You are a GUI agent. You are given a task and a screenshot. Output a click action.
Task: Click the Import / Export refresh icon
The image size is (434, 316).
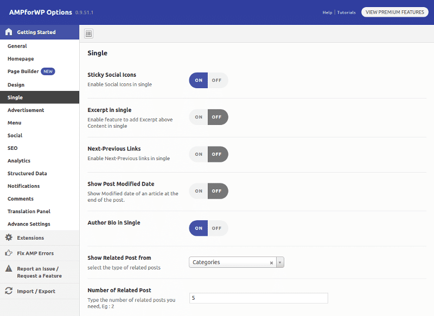(x=9, y=291)
